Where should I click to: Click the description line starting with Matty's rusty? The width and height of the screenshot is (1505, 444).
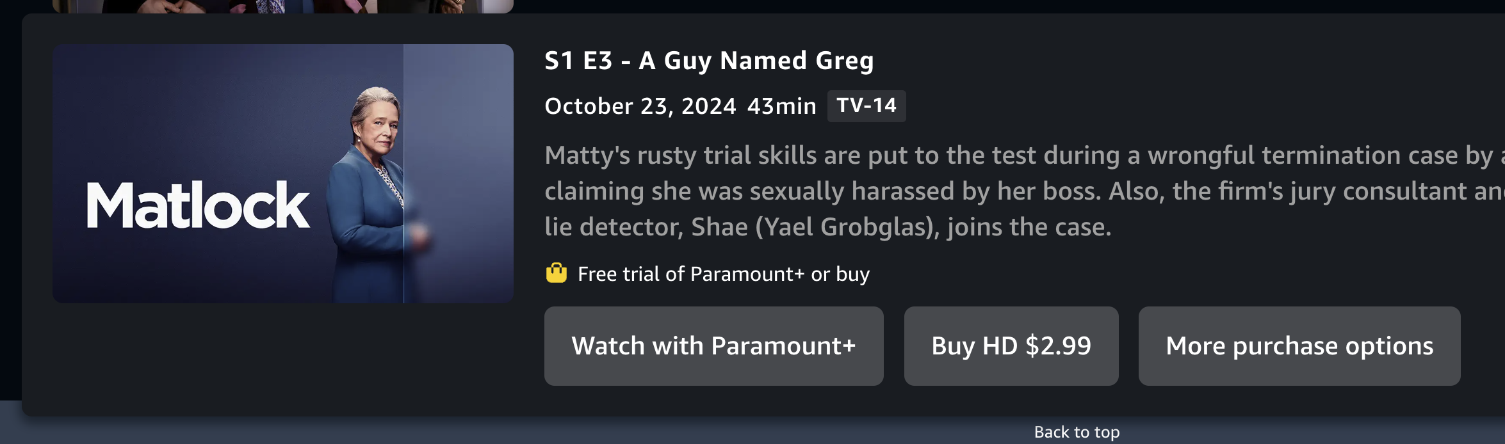pyautogui.click(x=1018, y=155)
